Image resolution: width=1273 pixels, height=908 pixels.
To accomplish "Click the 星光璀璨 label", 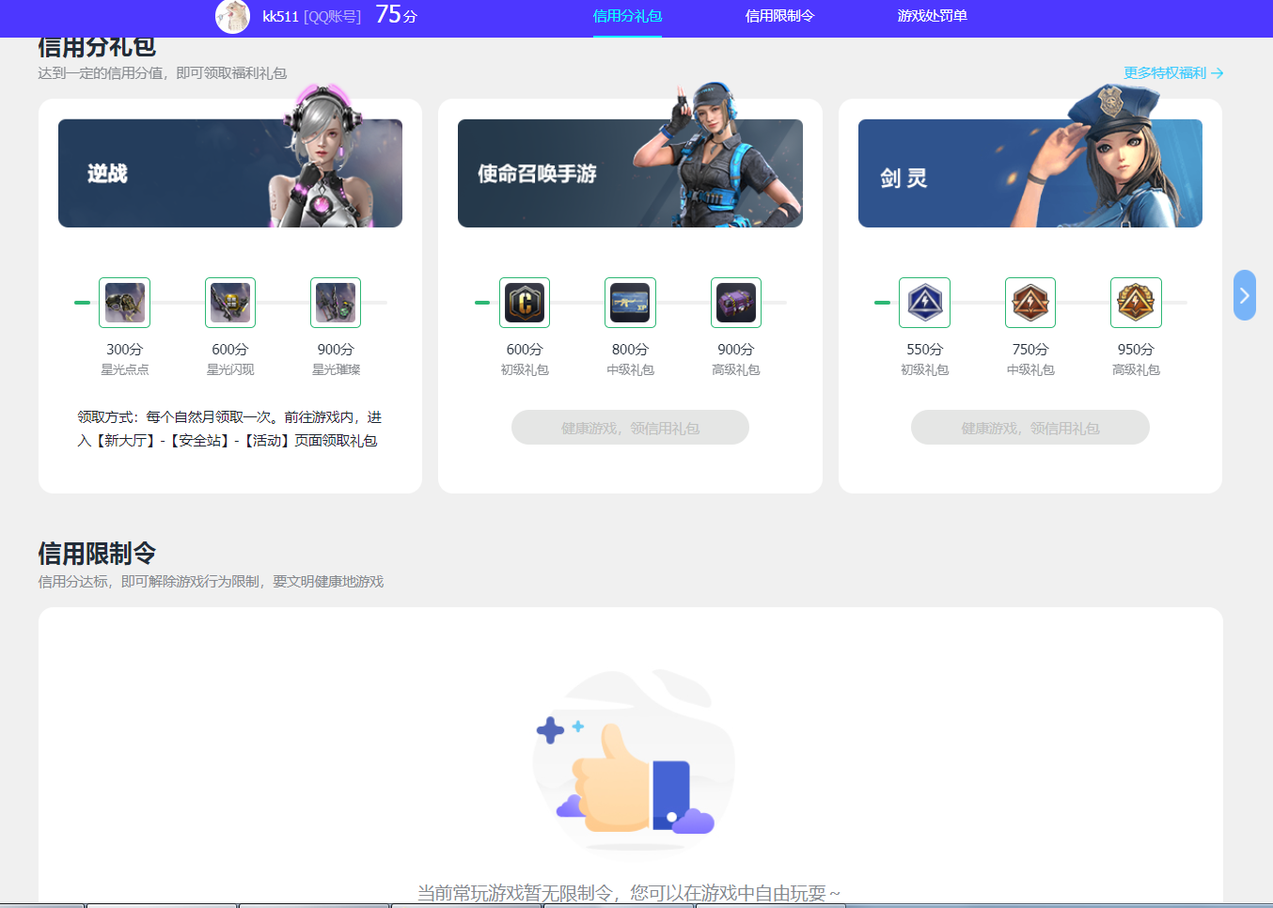I will (336, 370).
